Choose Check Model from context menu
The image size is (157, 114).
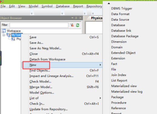tap(40, 81)
